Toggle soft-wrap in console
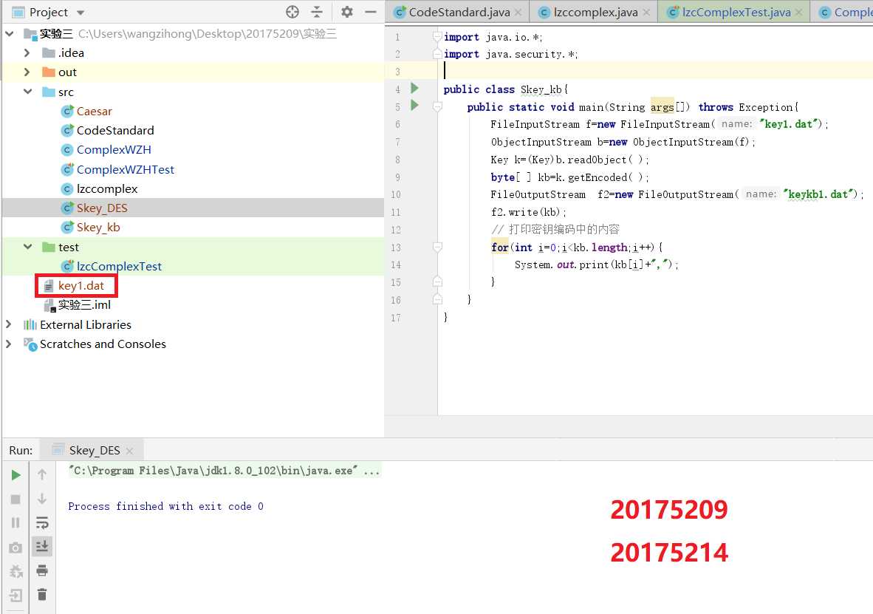 42,522
